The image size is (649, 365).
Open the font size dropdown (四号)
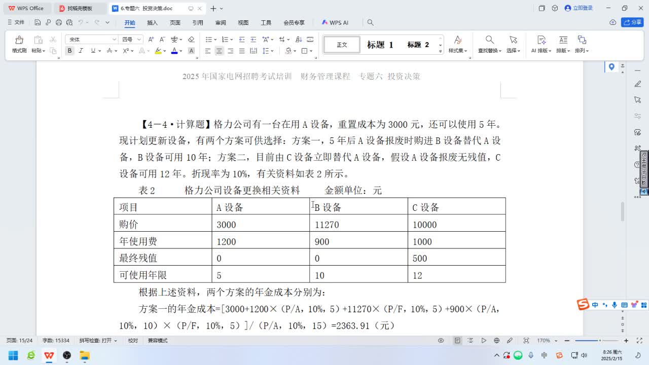point(139,40)
